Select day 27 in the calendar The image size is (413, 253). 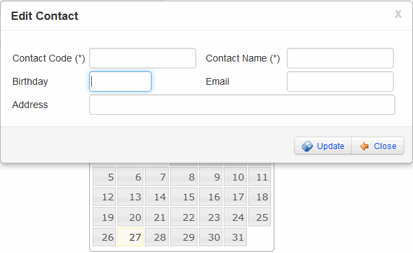click(130, 237)
